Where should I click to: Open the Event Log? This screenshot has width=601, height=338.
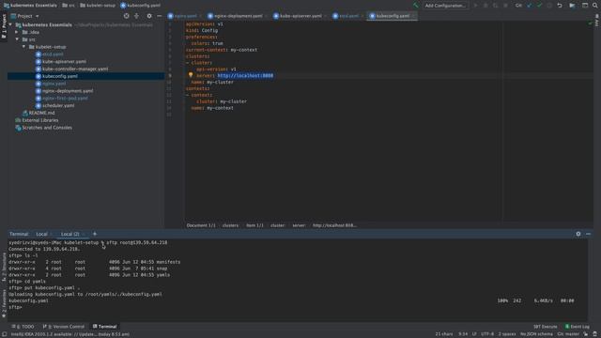577,327
